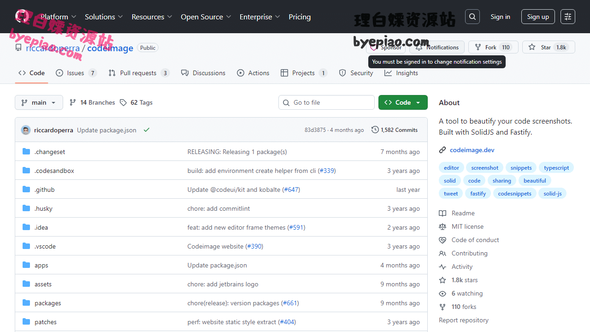
Task: Switch to the Issues tab
Action: (76, 73)
